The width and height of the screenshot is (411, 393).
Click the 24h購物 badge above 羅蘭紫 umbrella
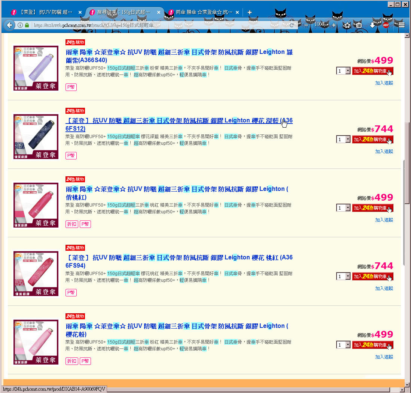click(x=75, y=42)
